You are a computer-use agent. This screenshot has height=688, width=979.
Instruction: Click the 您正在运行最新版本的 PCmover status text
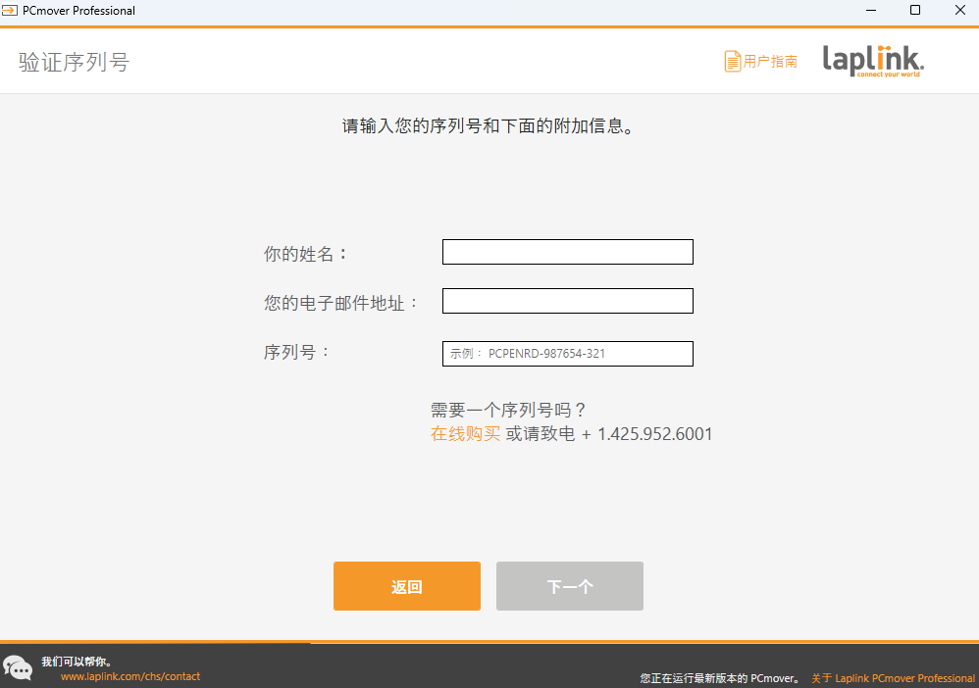[720, 678]
